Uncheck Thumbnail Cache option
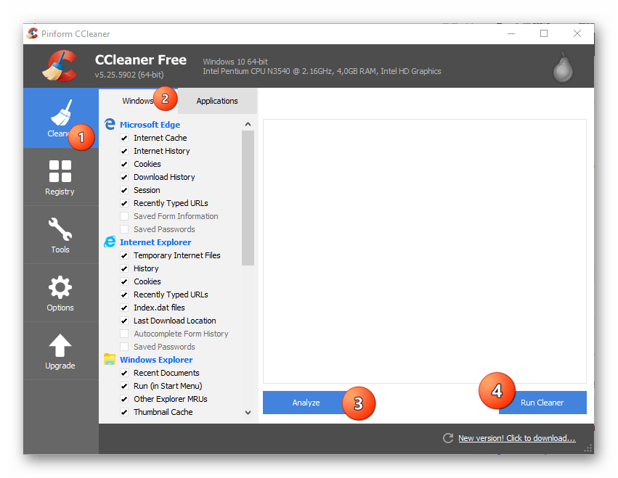Viewport: 618px width, 478px height. (124, 412)
